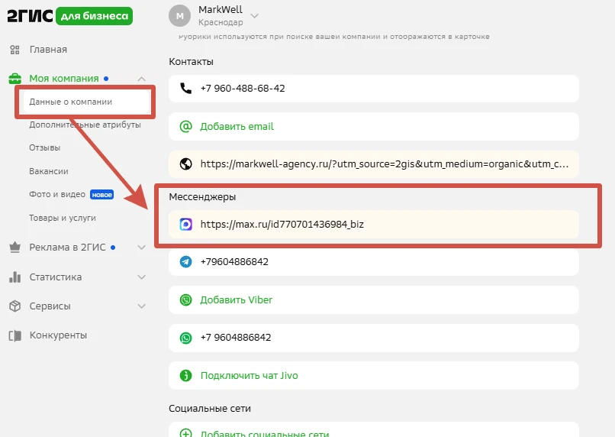Click the @ email icon
The height and width of the screenshot is (437, 615).
185,126
